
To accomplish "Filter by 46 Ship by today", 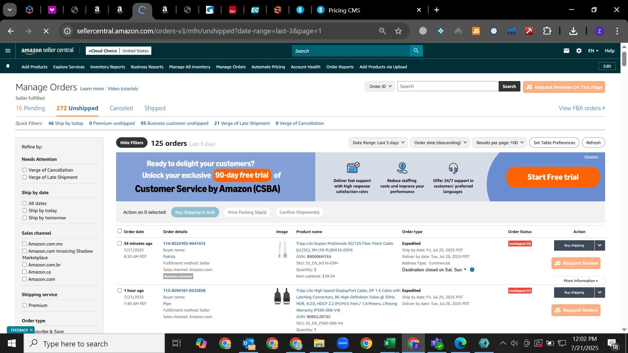I will 66,123.
